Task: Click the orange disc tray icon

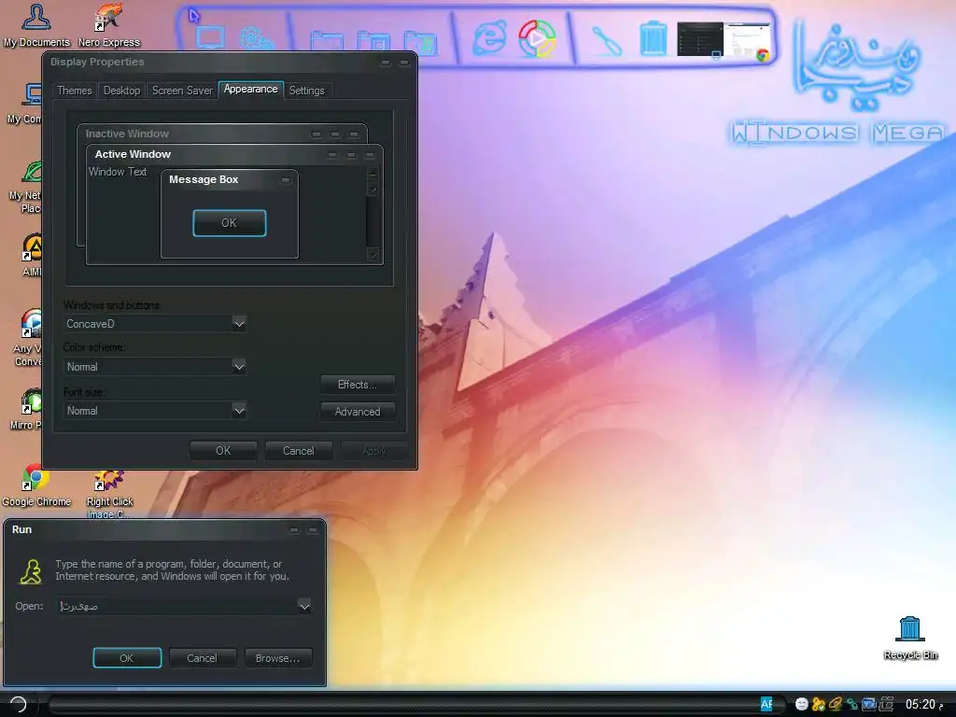Action: [836, 704]
